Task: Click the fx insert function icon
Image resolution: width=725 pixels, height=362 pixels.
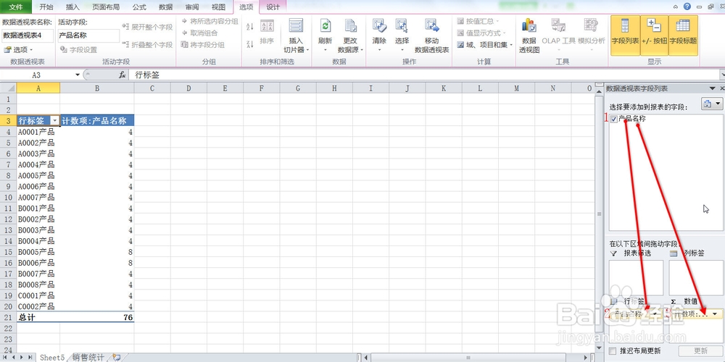Action: [123, 75]
